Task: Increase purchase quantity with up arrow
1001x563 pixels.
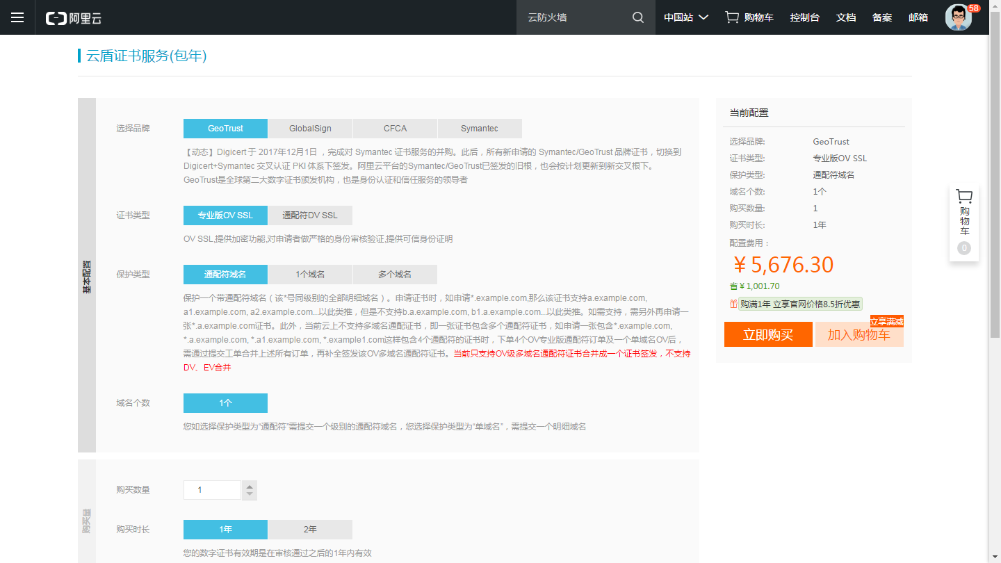Action: click(x=250, y=485)
